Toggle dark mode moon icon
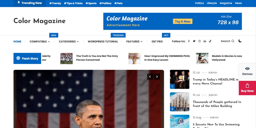 point(240,41)
